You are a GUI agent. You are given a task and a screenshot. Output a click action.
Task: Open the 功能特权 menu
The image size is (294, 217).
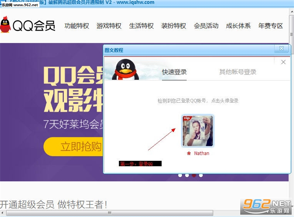(77, 26)
